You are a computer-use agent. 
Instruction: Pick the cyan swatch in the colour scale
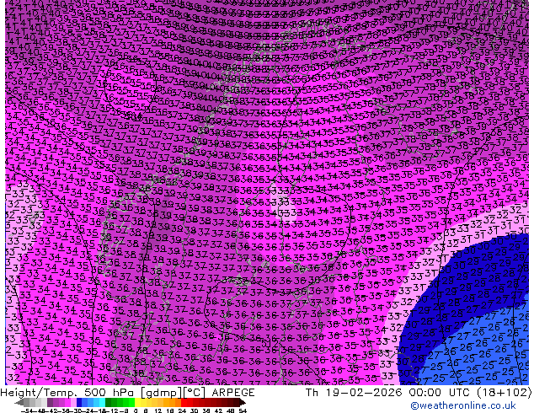click(x=102, y=402)
